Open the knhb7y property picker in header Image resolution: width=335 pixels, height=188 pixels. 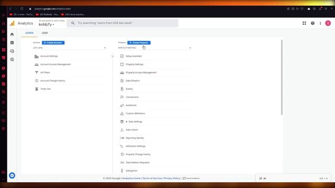coord(47,25)
